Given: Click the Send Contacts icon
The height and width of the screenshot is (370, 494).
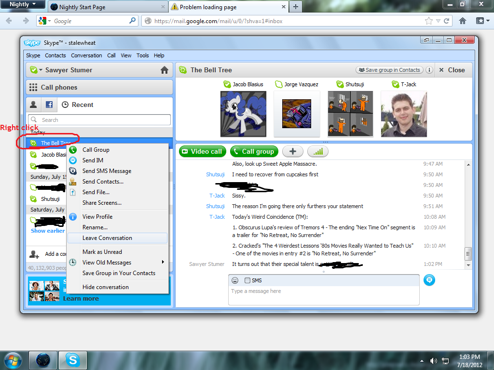Looking at the screenshot, I should pos(73,182).
